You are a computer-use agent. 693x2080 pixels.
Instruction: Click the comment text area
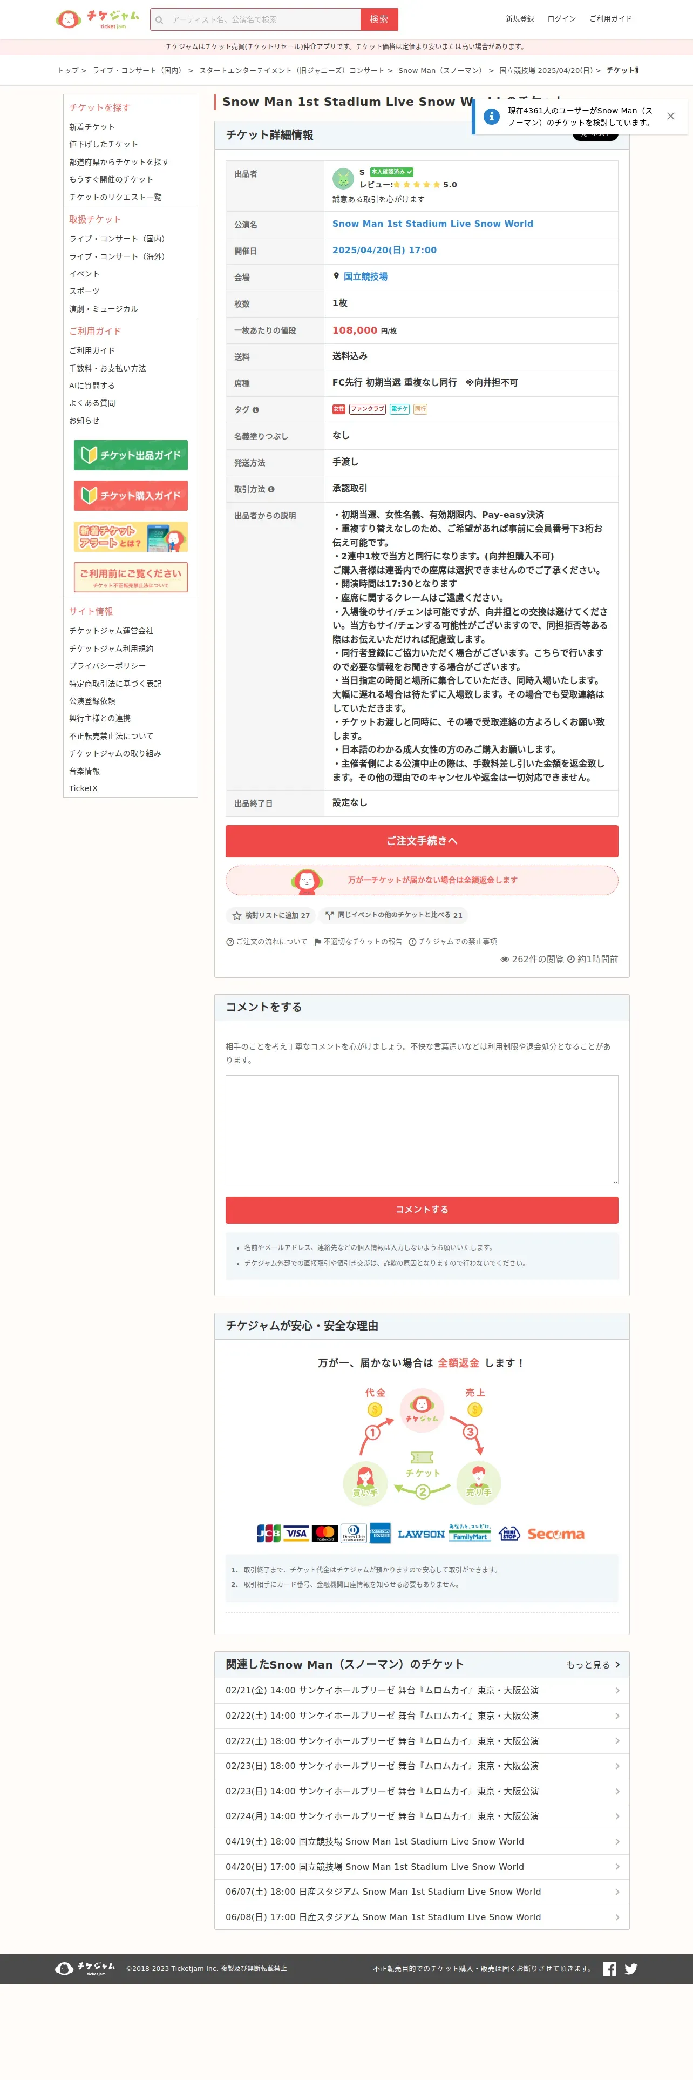pyautogui.click(x=422, y=1129)
